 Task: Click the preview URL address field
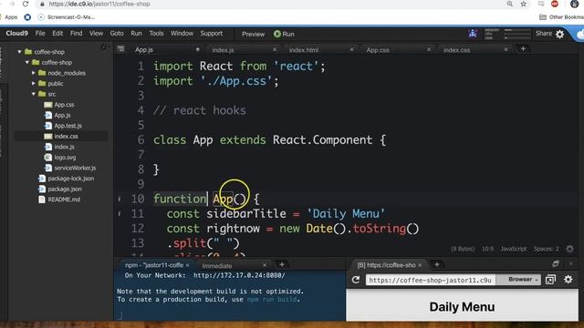click(x=430, y=280)
